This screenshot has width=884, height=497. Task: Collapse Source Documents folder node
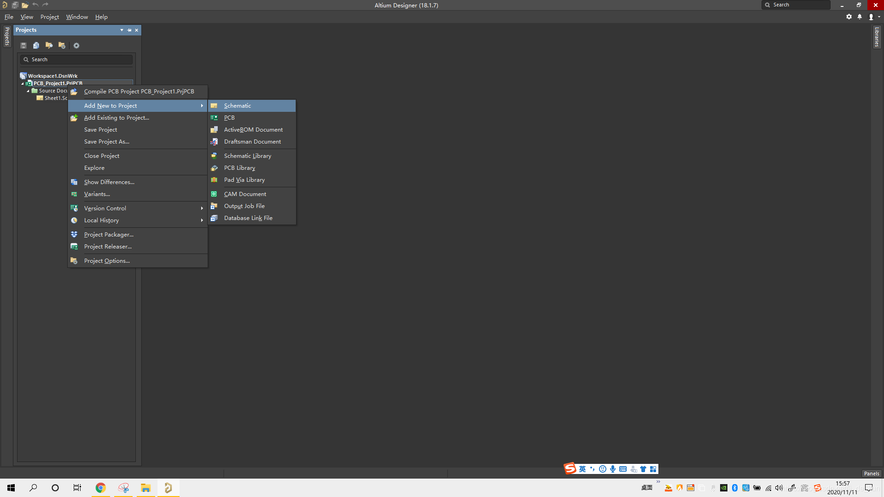(x=28, y=91)
